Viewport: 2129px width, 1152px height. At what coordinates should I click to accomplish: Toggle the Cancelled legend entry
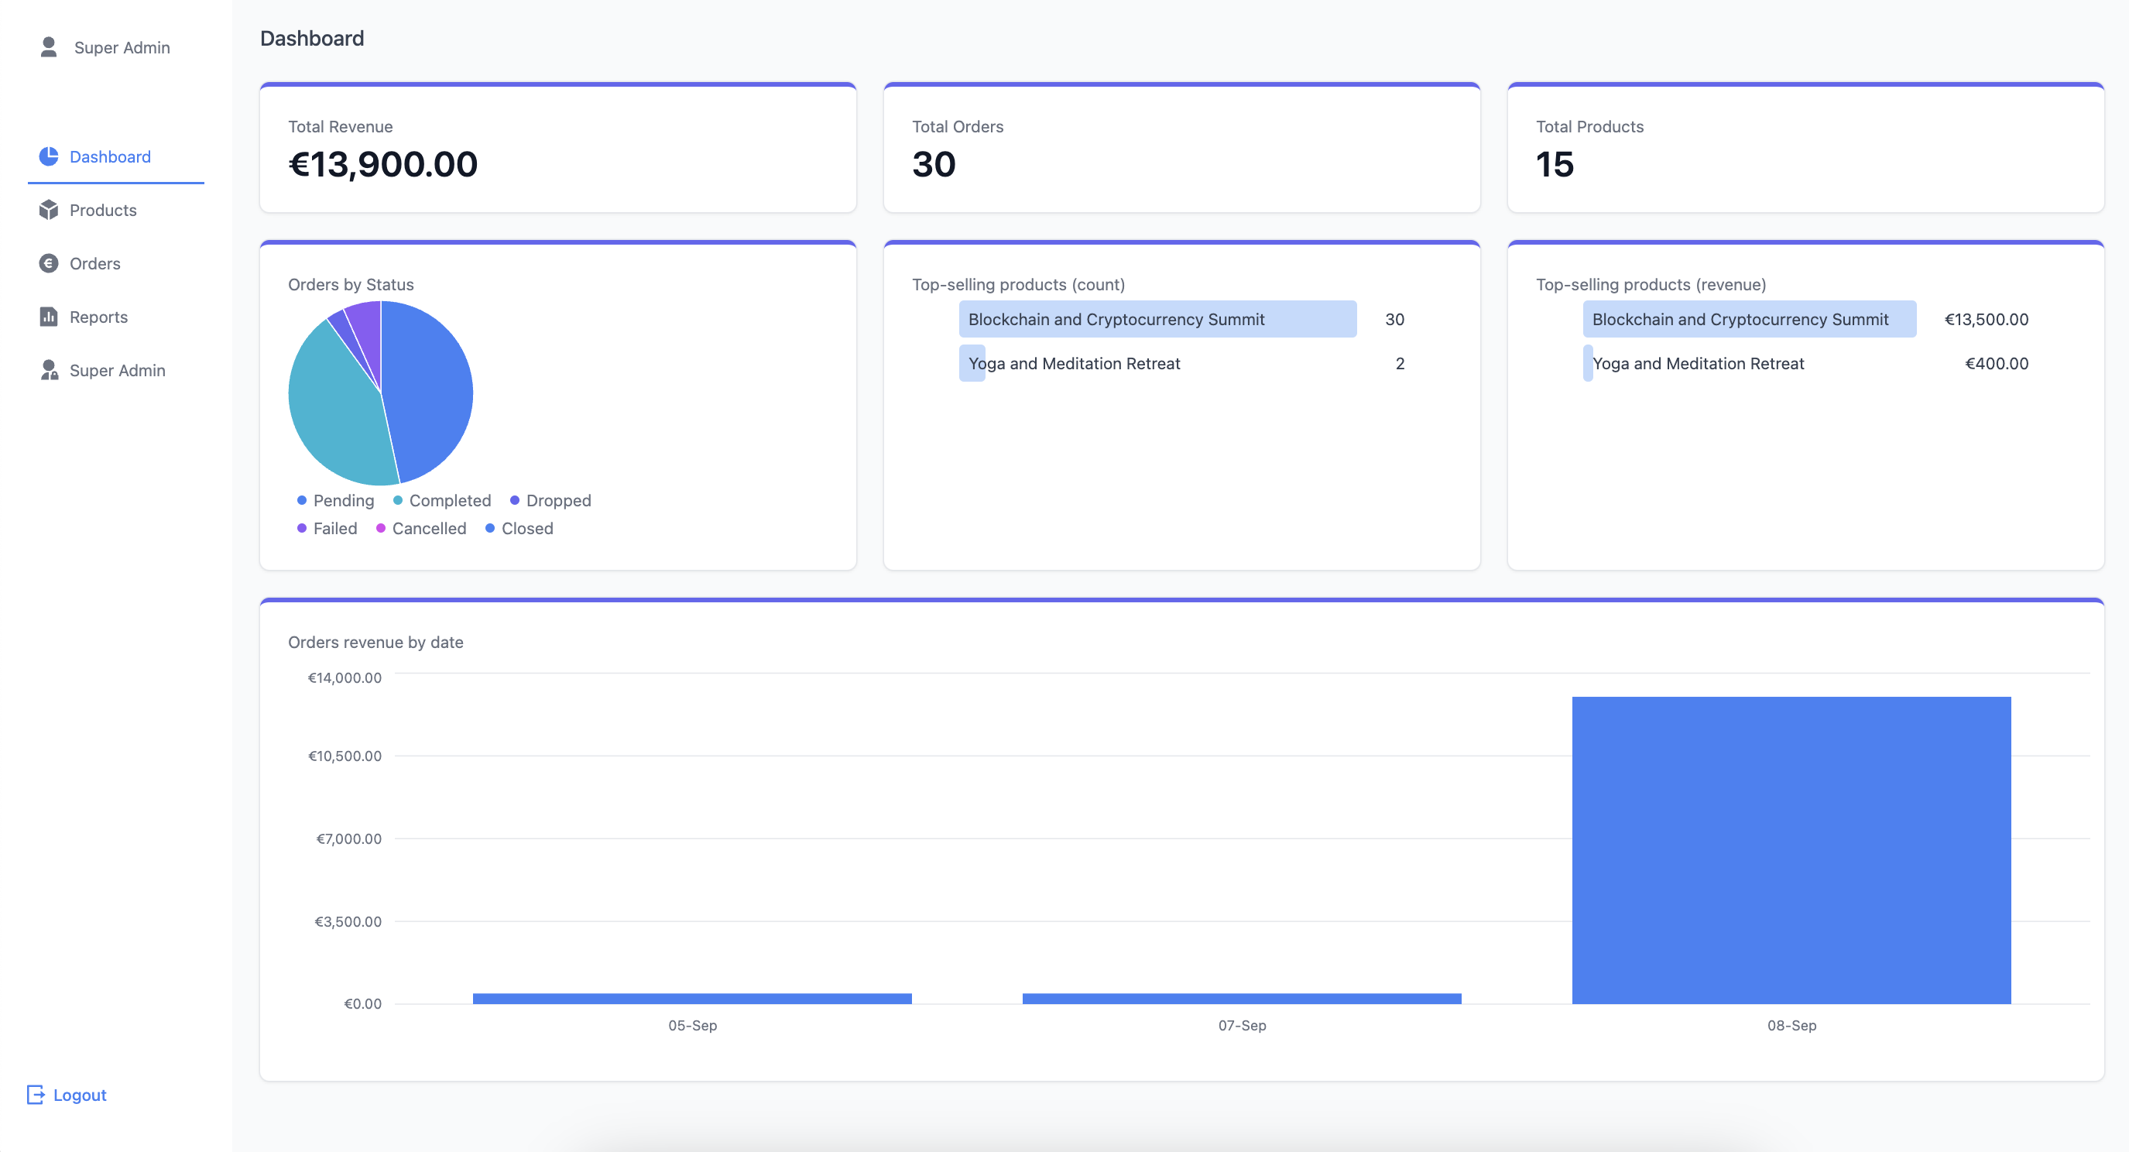pos(421,528)
